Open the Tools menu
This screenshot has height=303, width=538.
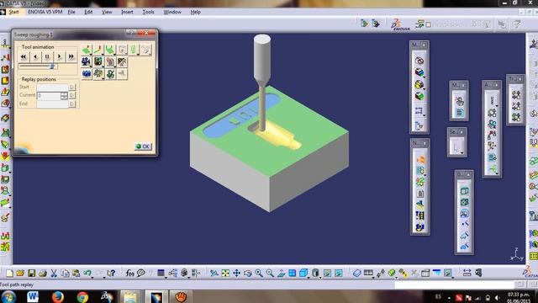click(x=148, y=12)
